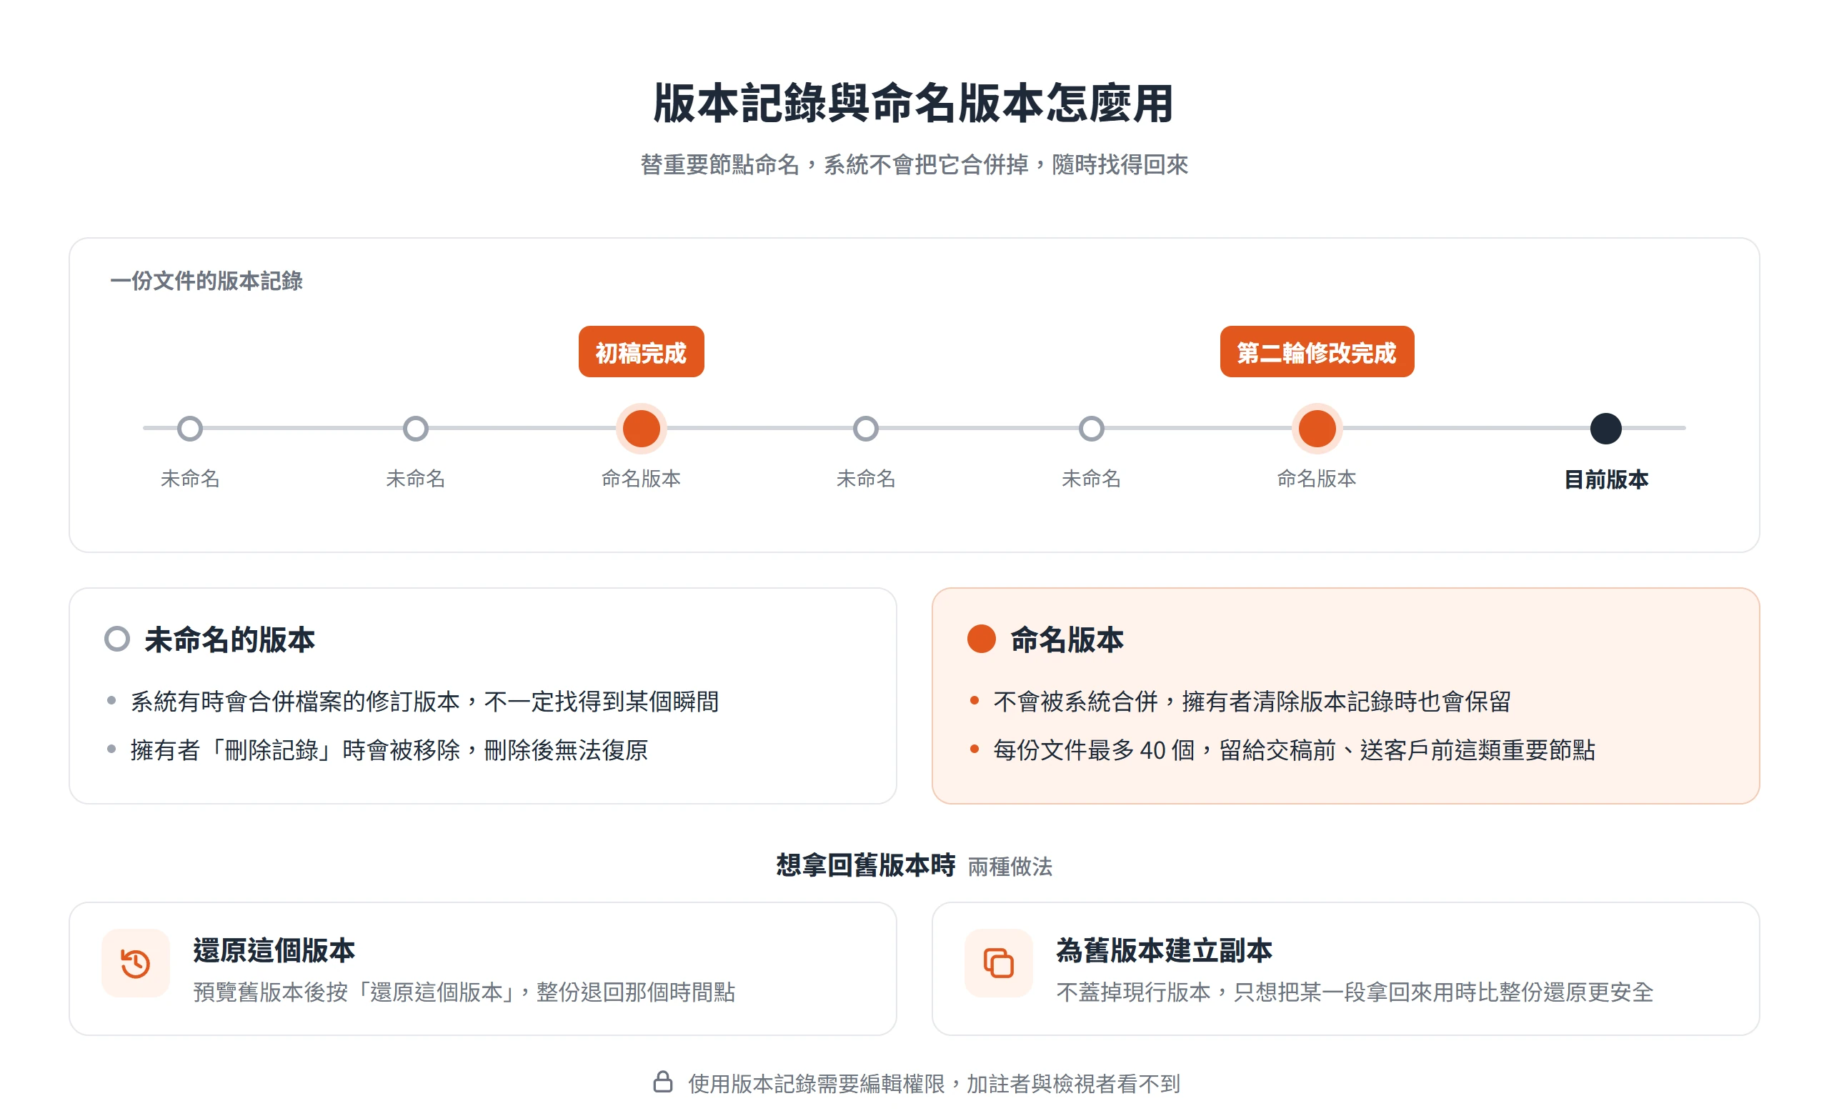Click the orange dot beside 命名版本 heading

coord(982,639)
